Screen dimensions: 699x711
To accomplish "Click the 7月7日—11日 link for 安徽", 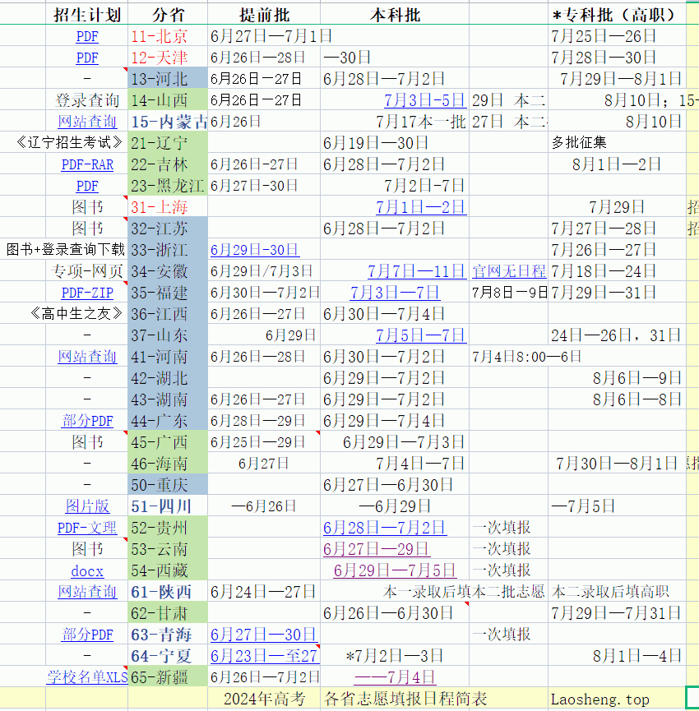I will click(417, 271).
